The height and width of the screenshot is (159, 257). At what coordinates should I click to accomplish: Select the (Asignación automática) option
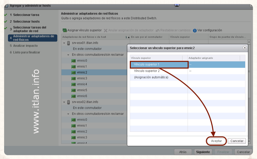coord(151,77)
